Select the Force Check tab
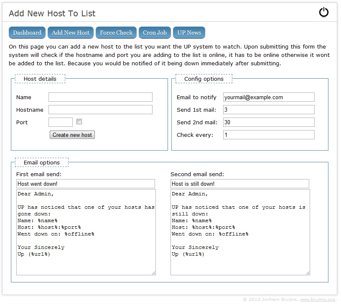This screenshot has height=305, width=341. coord(116,33)
